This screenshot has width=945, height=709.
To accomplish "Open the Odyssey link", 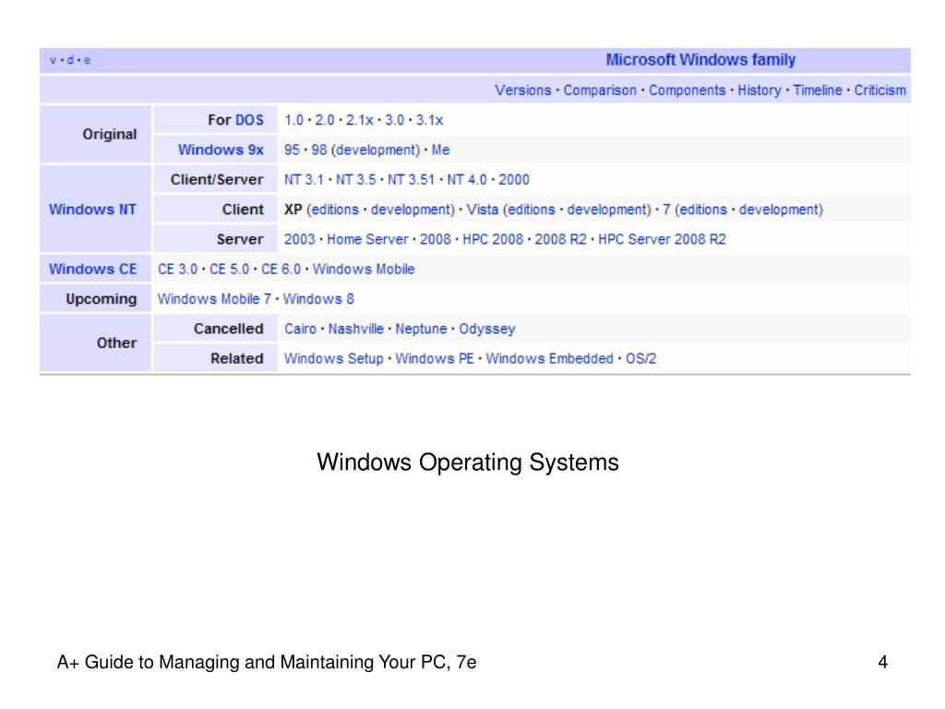I will pos(487,330).
